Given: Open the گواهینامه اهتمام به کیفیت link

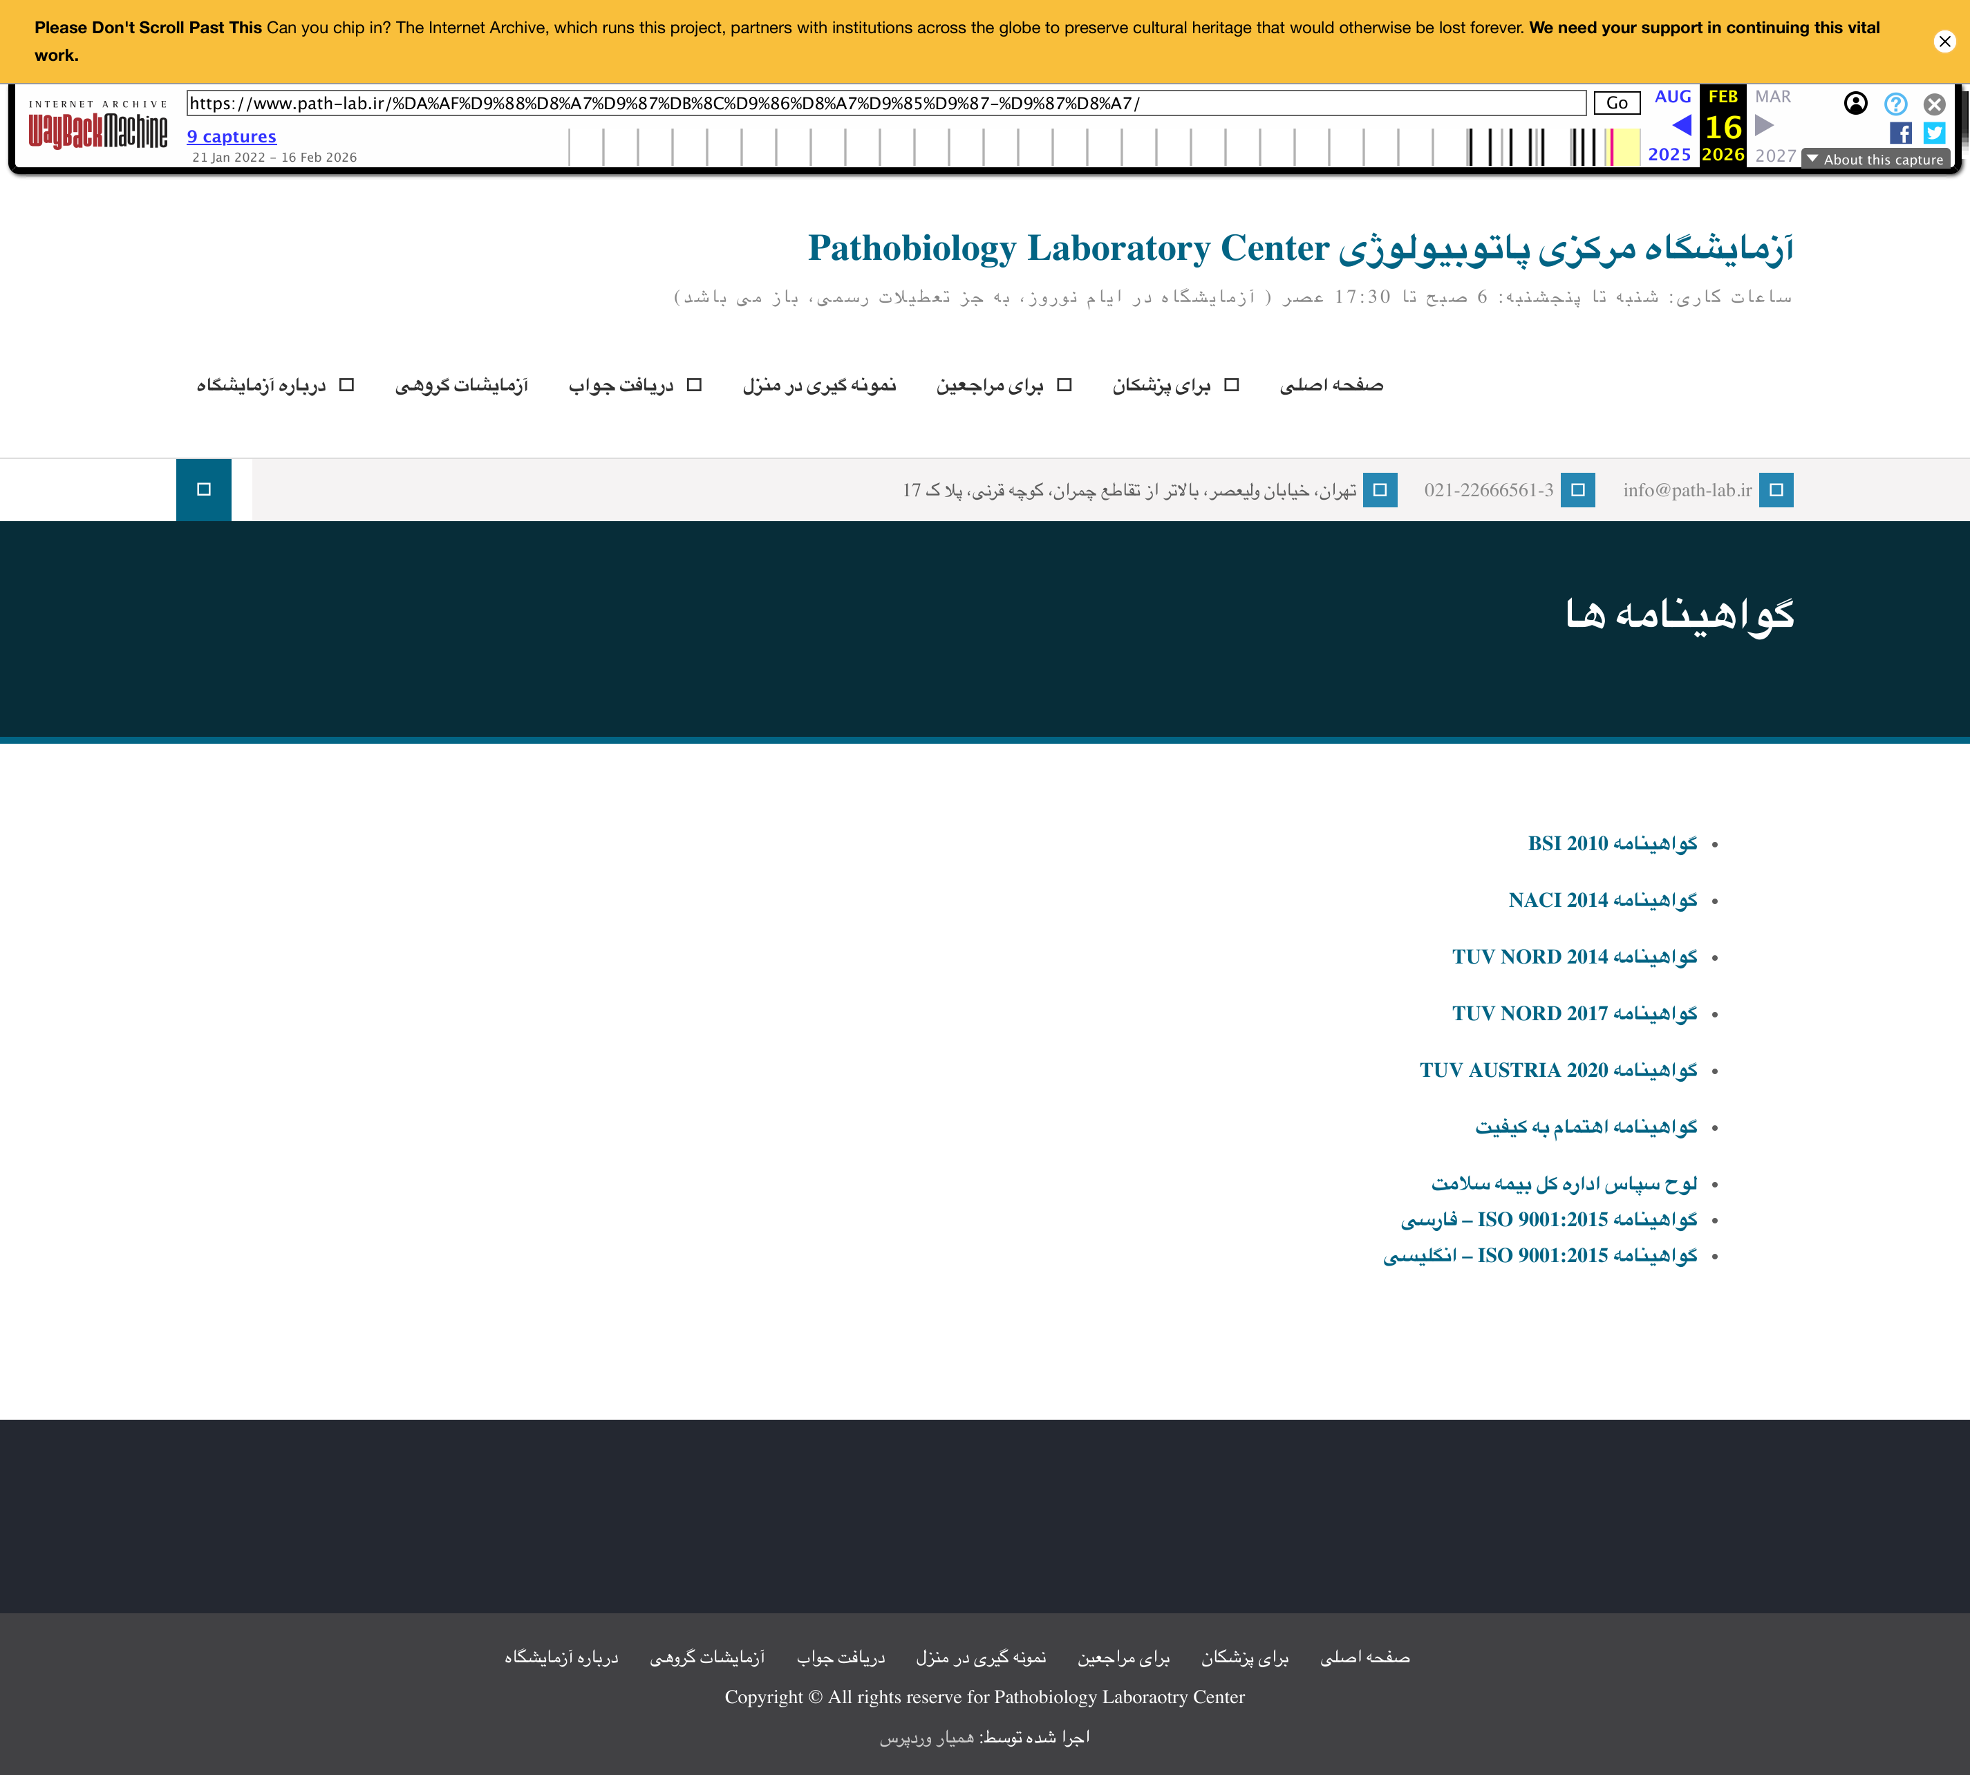Looking at the screenshot, I should coord(1586,1127).
